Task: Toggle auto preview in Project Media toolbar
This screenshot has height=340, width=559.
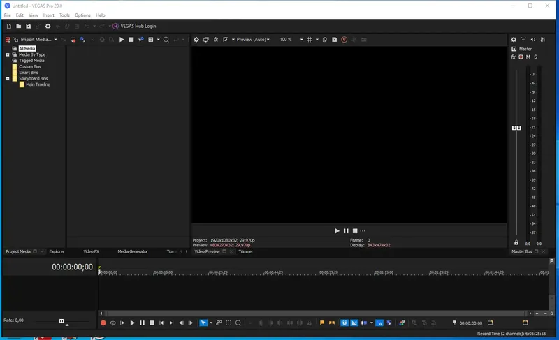Action: point(141,40)
